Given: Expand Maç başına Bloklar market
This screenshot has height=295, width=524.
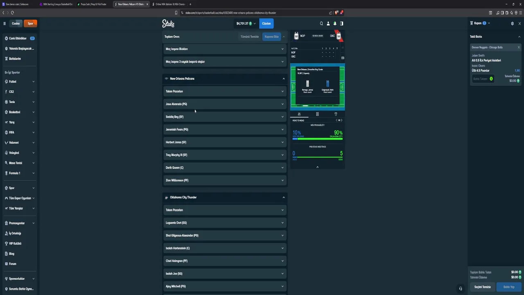Looking at the screenshot, I should (x=225, y=49).
